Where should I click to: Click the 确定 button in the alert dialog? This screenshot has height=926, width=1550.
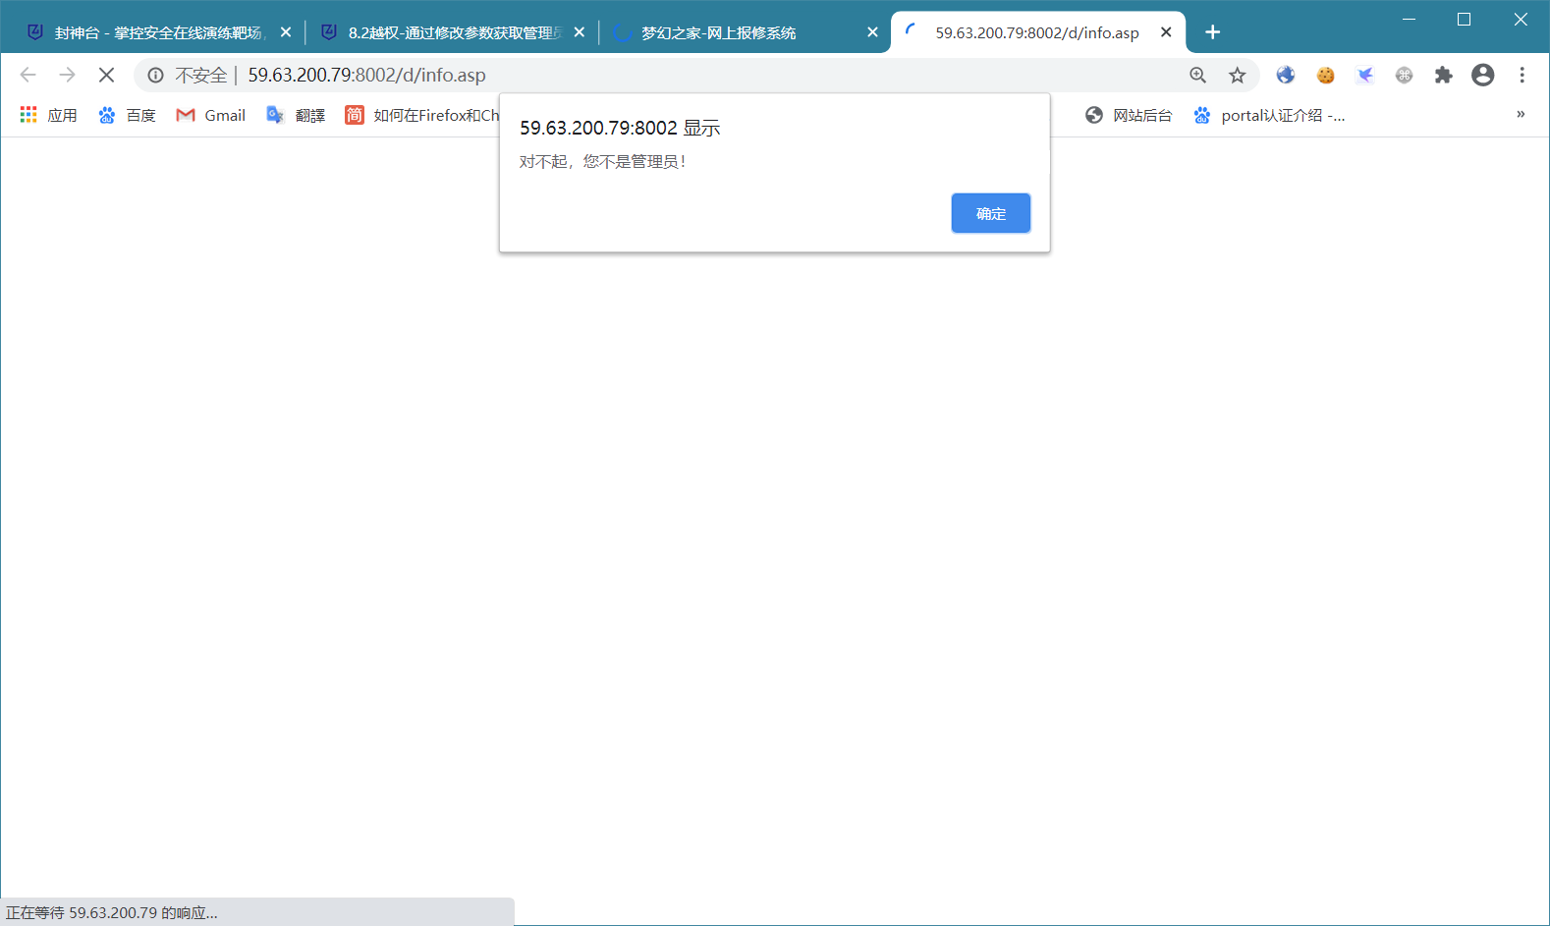990,213
